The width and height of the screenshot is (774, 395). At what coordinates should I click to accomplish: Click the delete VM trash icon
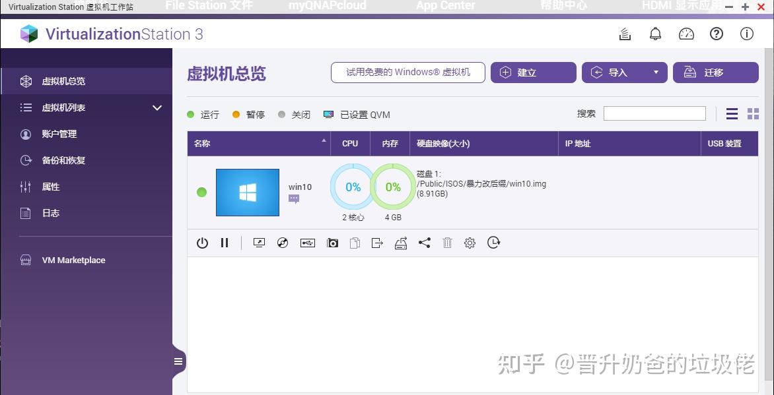click(447, 243)
